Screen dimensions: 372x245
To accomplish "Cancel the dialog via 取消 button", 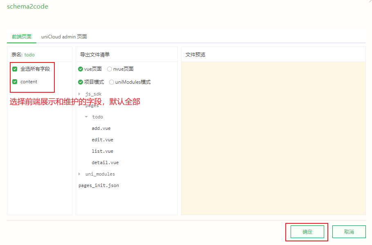I will coord(349,232).
